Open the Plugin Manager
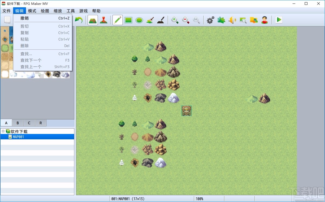 tap(221, 20)
